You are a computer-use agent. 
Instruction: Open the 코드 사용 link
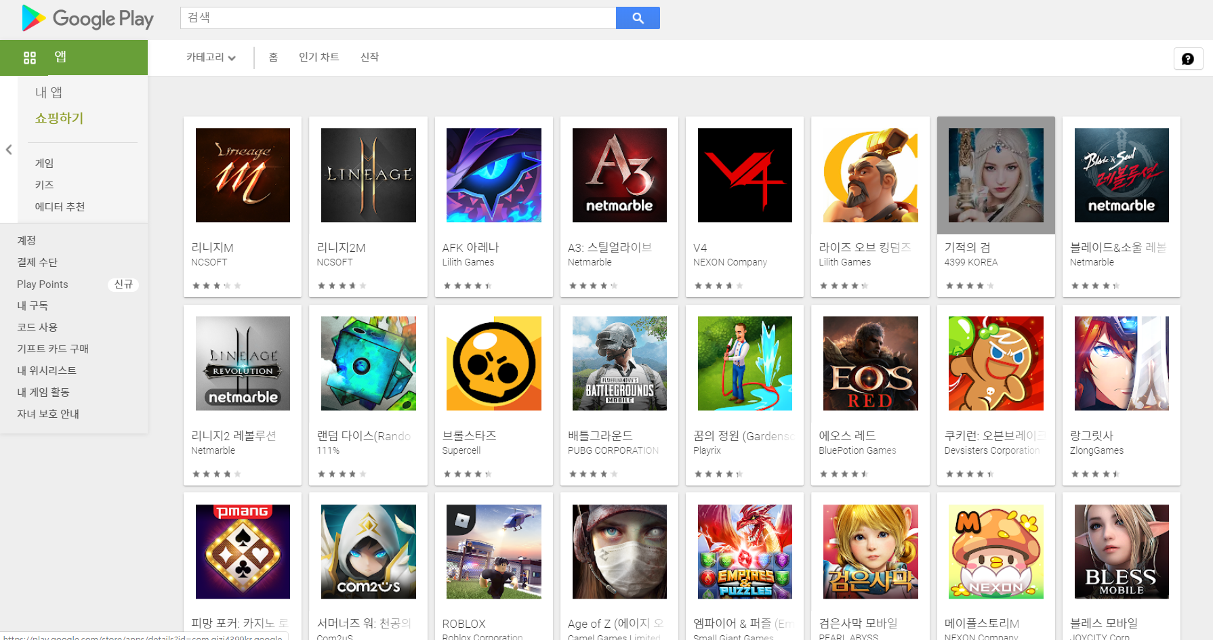tap(37, 327)
